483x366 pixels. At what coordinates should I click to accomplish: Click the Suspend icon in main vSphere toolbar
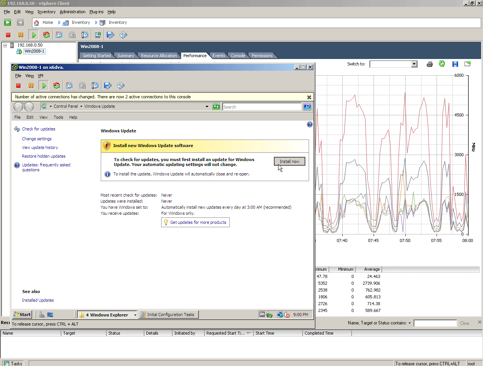(x=21, y=35)
